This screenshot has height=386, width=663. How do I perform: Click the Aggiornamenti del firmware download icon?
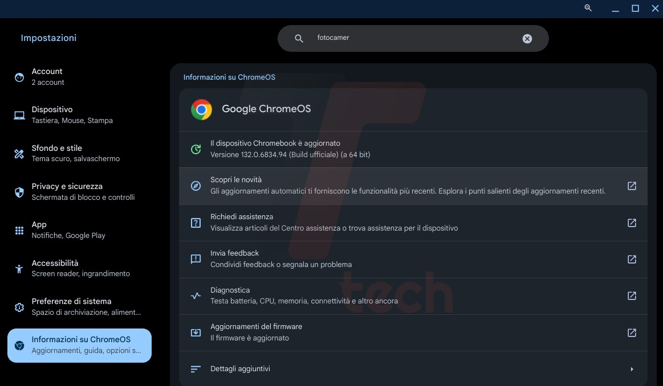coord(196,332)
